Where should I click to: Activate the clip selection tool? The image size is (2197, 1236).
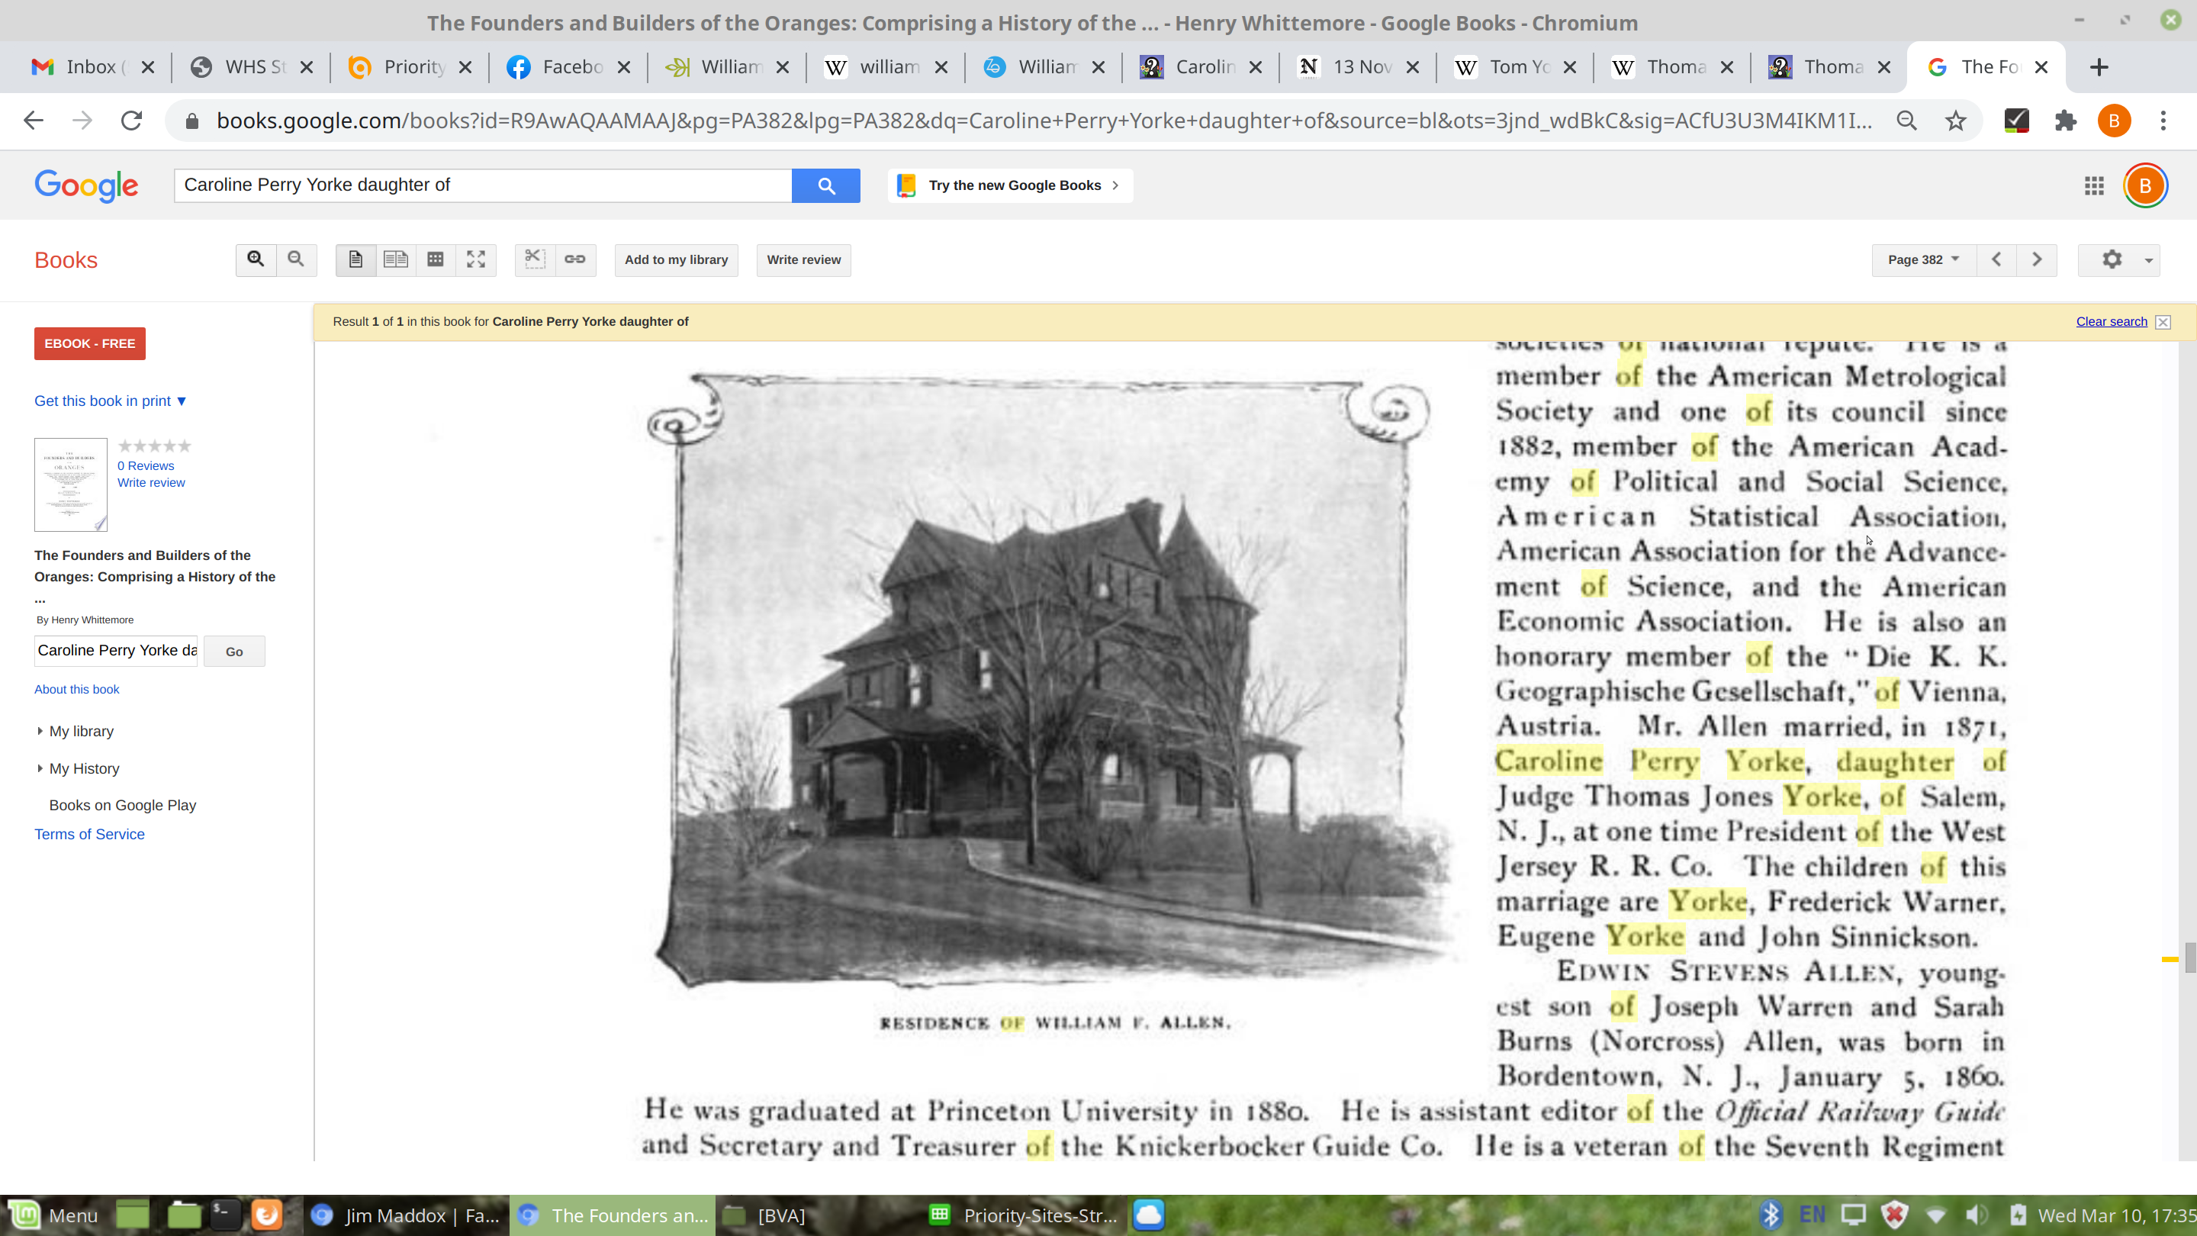(x=535, y=259)
